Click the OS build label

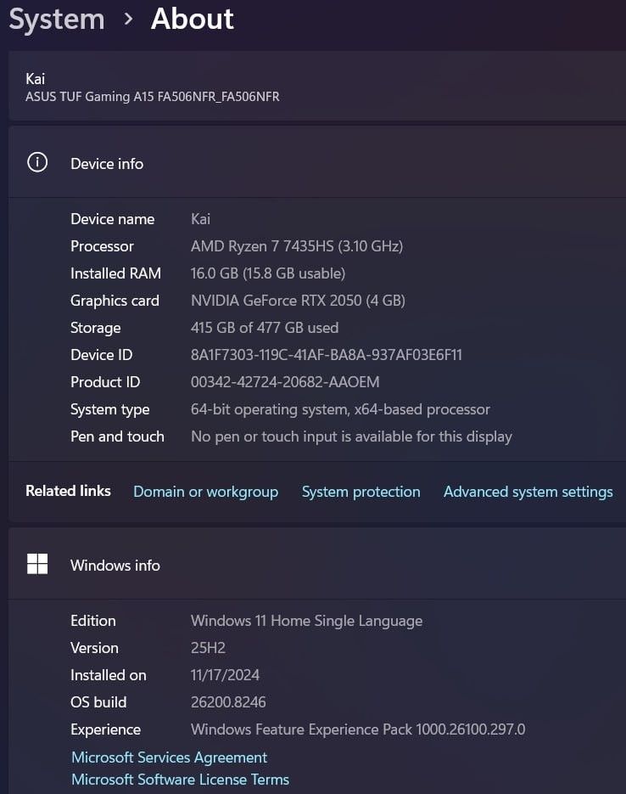(x=98, y=702)
